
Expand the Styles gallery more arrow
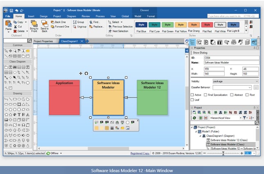(x=246, y=31)
